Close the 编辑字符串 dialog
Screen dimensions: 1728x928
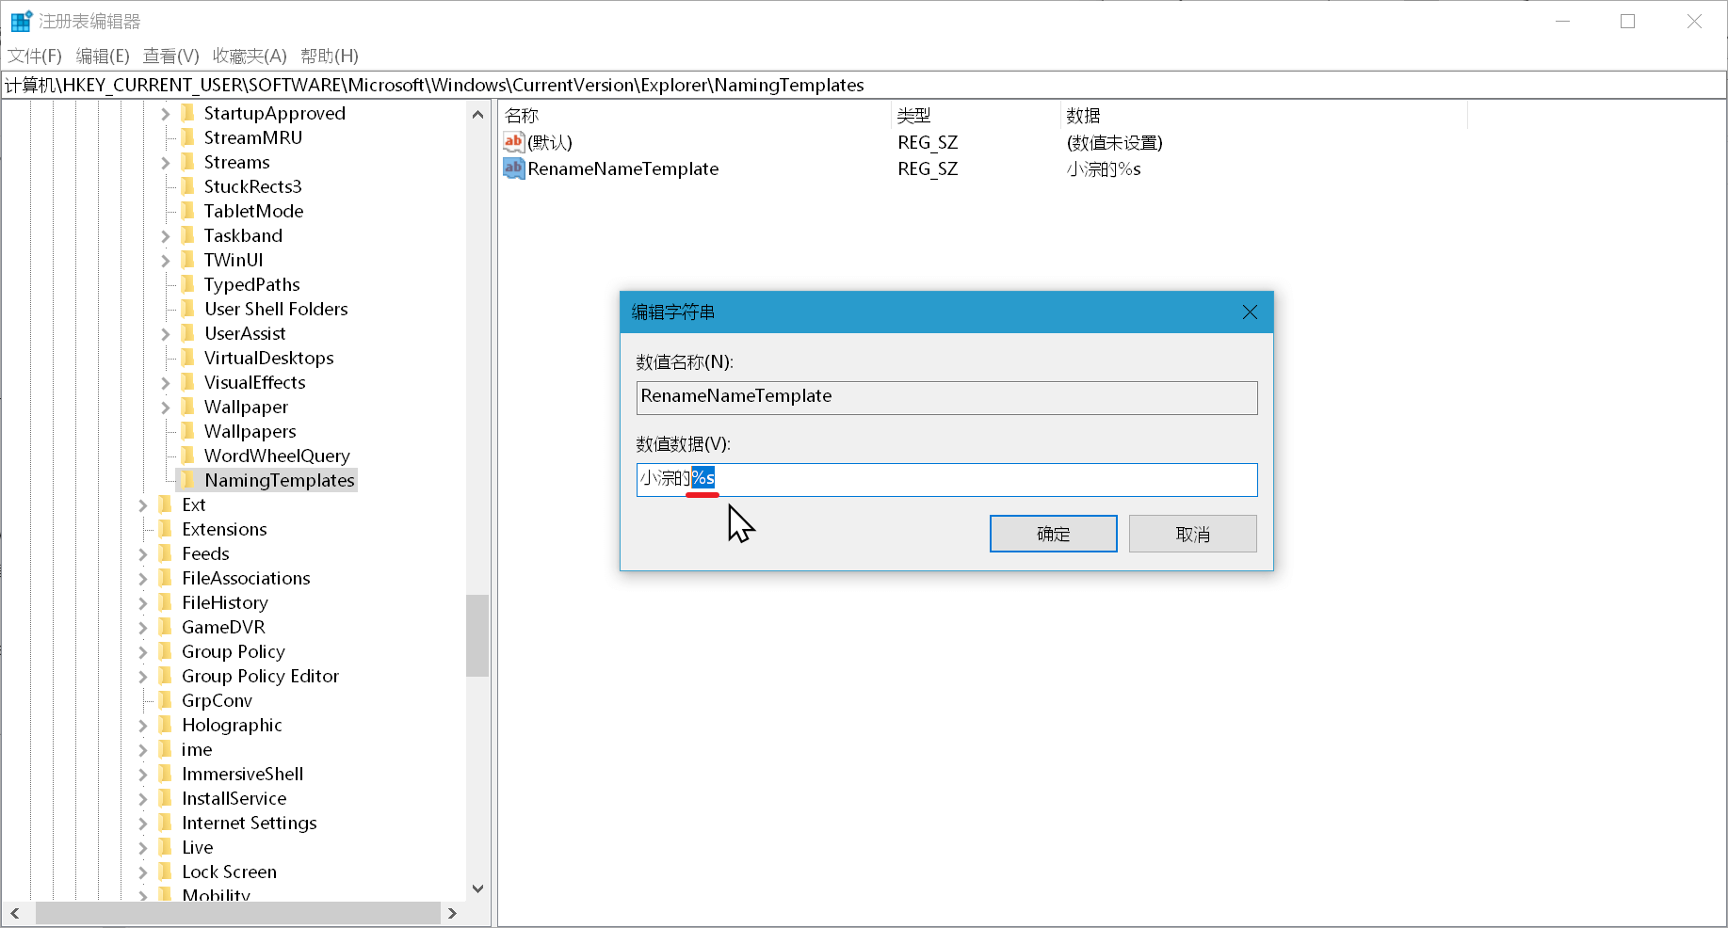[x=1250, y=312]
